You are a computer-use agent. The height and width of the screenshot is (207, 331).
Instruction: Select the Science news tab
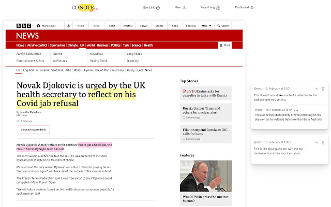137,45
